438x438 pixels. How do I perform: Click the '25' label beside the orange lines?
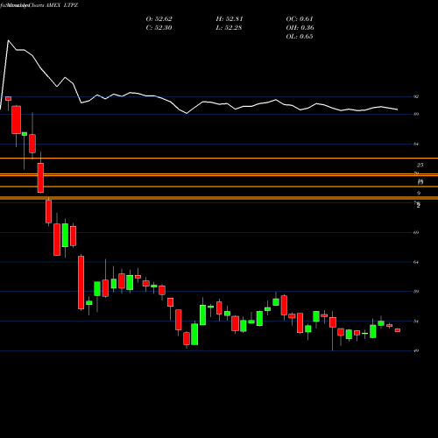tap(420, 166)
